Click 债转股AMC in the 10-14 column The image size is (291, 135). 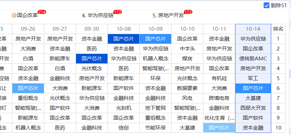coord(253,59)
